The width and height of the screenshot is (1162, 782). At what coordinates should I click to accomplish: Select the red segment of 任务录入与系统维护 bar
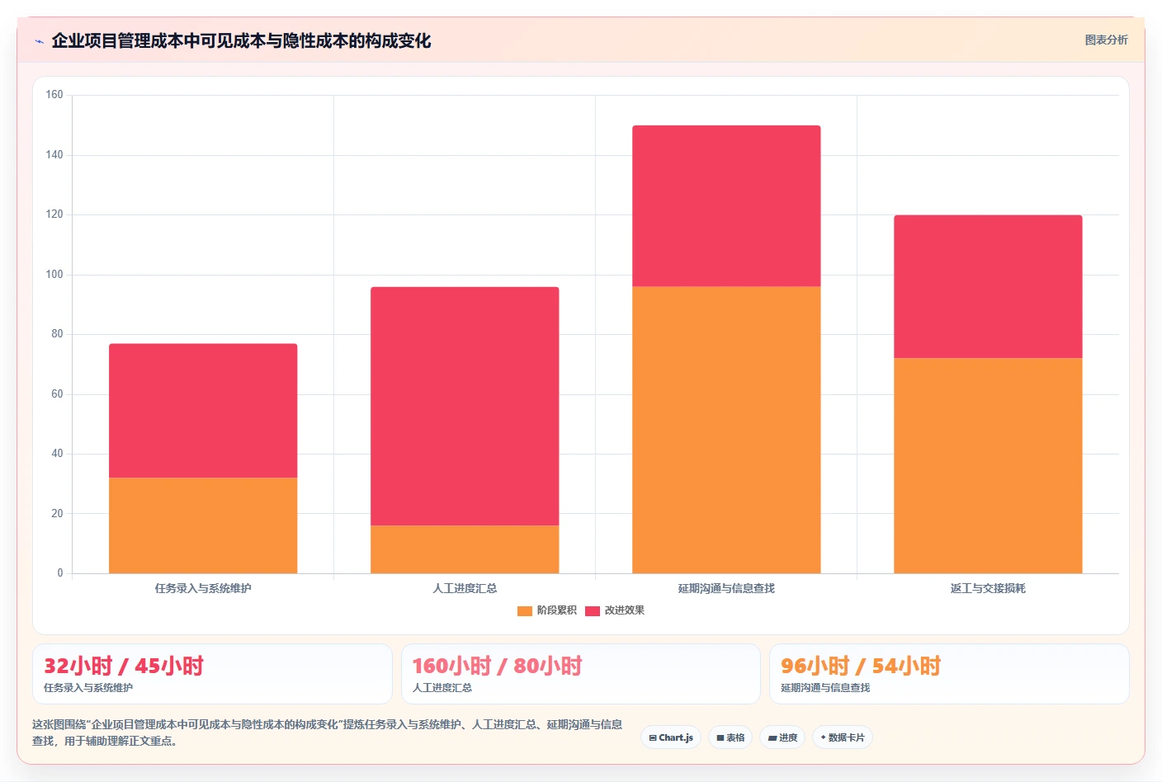pyautogui.click(x=203, y=411)
